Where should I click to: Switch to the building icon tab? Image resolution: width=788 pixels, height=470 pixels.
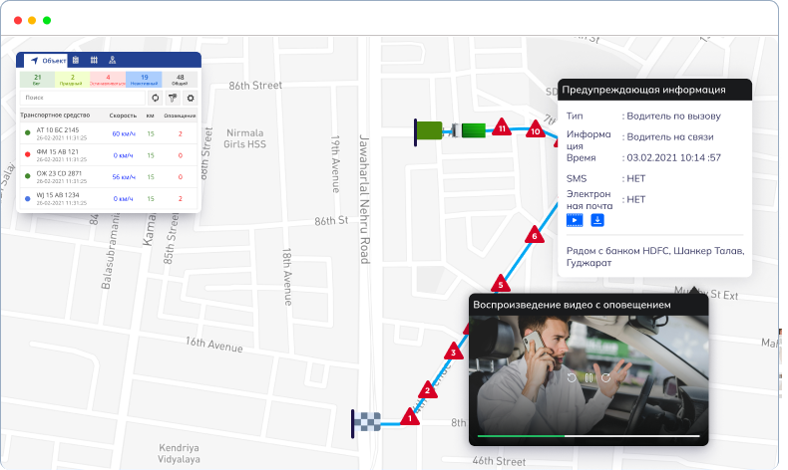pyautogui.click(x=76, y=60)
